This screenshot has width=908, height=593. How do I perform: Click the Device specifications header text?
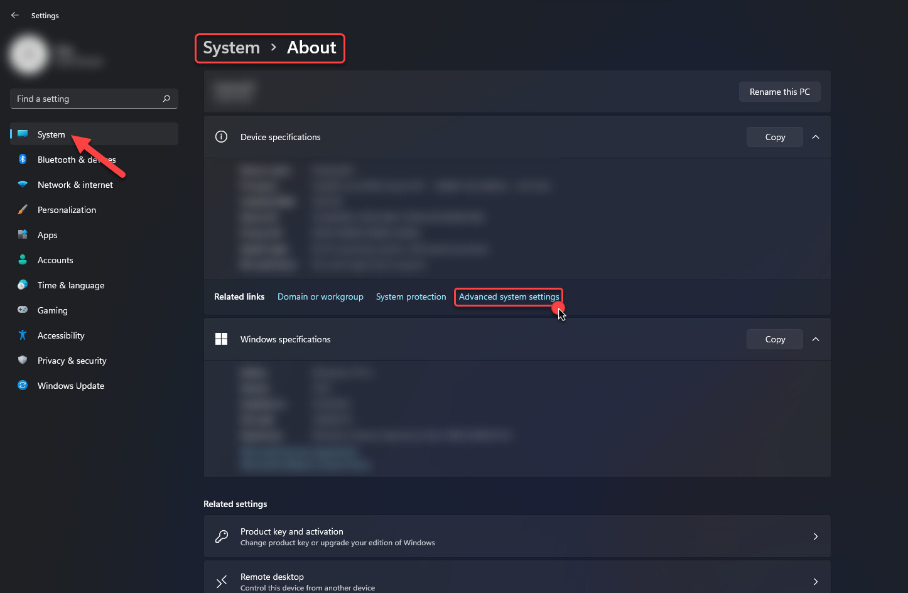280,137
